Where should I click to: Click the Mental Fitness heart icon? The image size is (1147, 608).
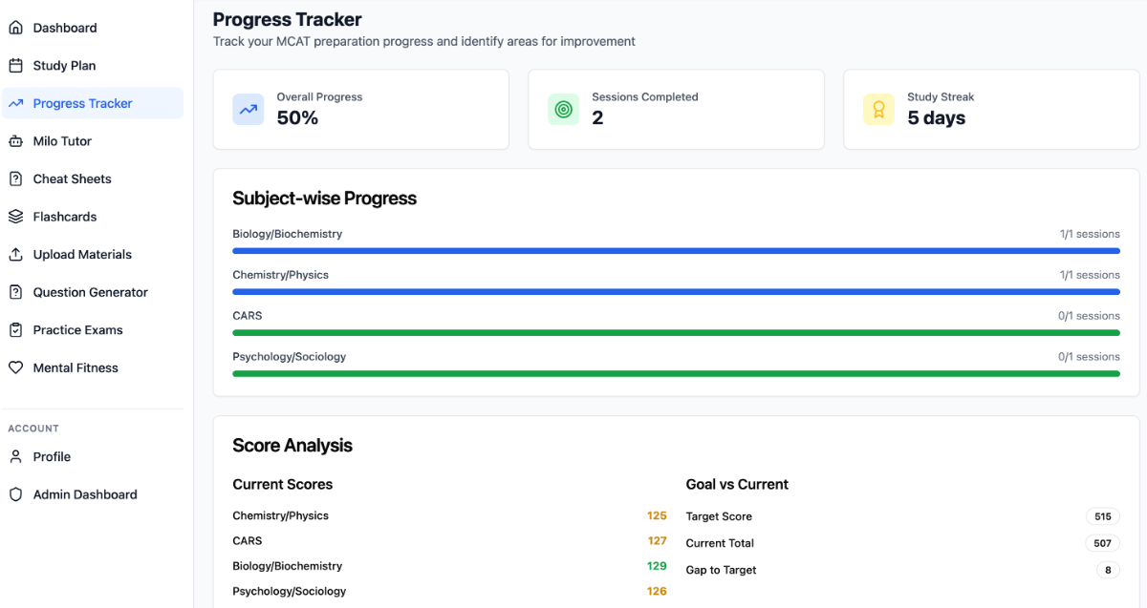pos(15,367)
